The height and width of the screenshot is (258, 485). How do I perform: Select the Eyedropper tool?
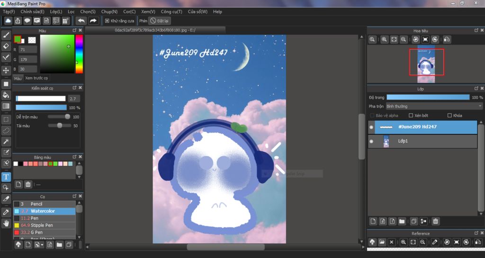6,212
